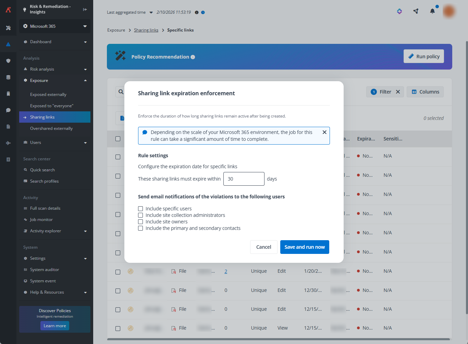Dismiss the info banner with X icon
The image size is (468, 344).
(x=324, y=132)
